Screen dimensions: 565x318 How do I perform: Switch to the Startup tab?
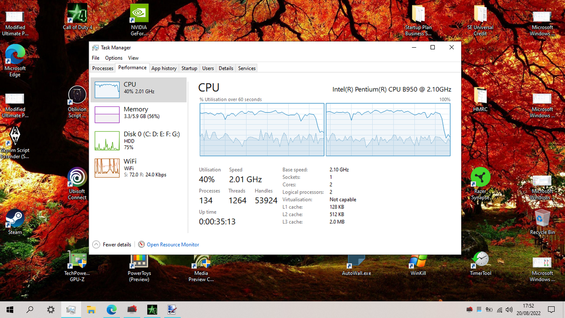[189, 68]
